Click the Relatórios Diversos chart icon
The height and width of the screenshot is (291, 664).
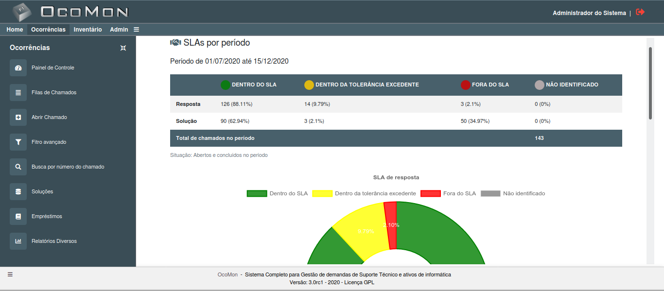[x=18, y=241]
